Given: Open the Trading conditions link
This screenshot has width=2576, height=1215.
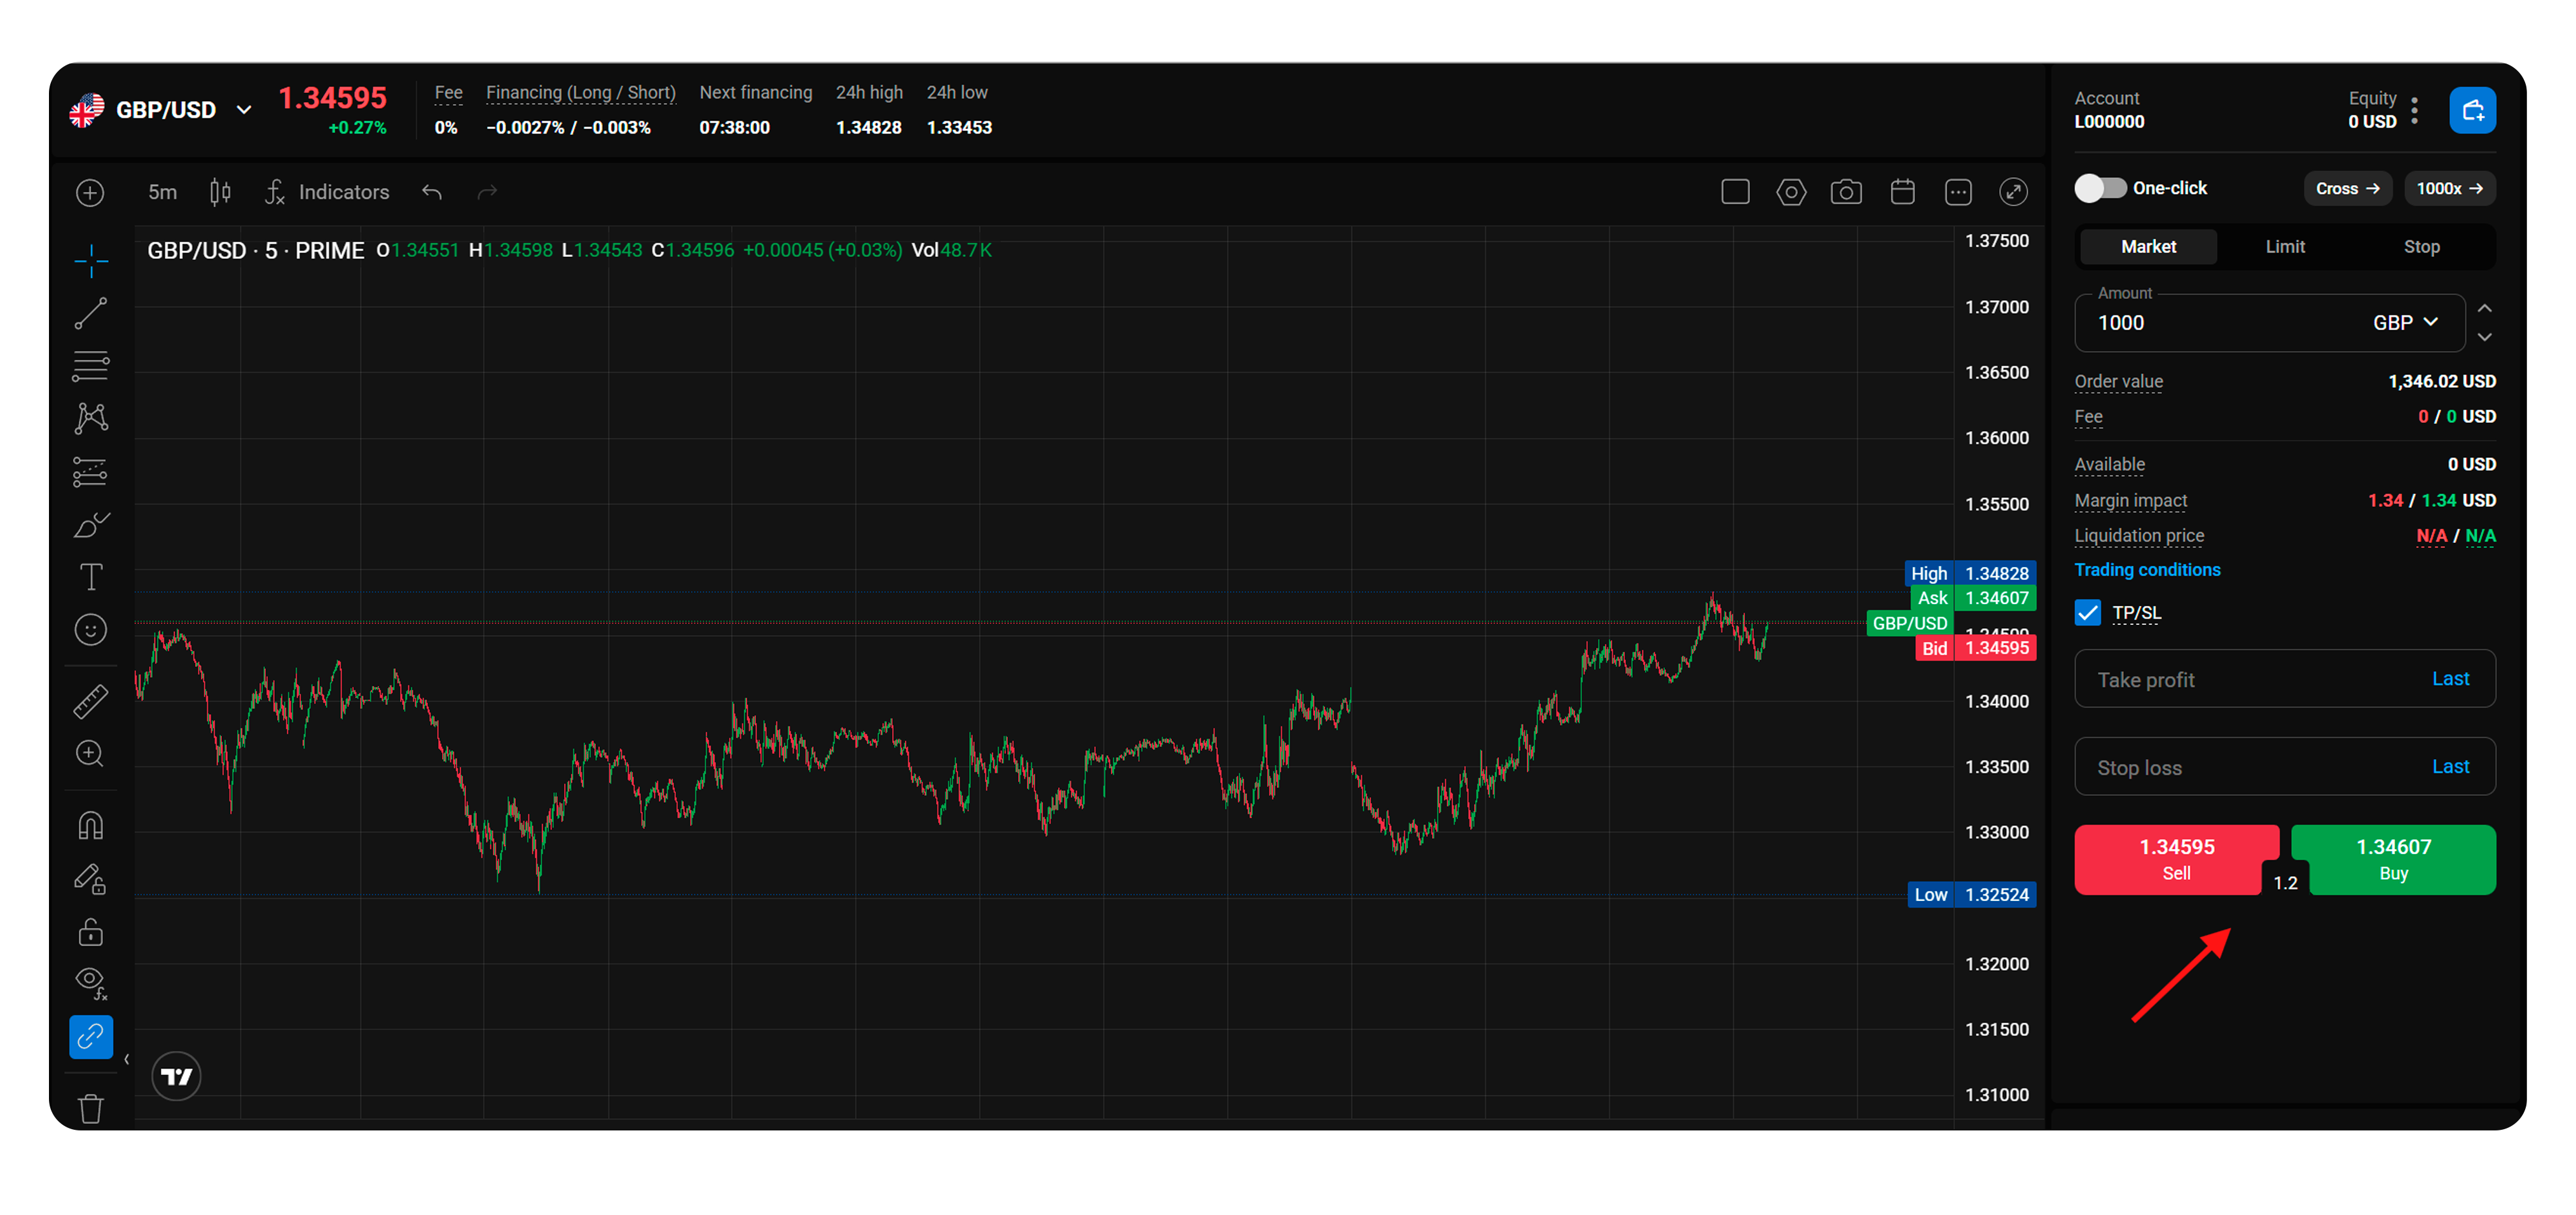Looking at the screenshot, I should 2147,570.
